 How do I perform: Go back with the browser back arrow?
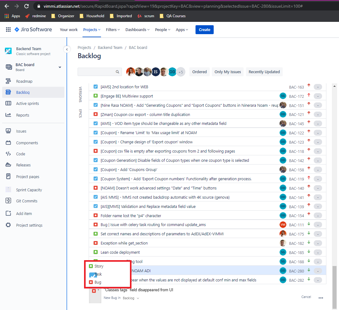coord(7,6)
